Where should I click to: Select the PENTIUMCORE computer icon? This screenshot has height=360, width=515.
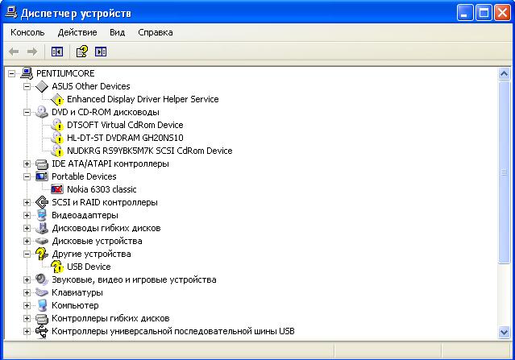tap(27, 73)
